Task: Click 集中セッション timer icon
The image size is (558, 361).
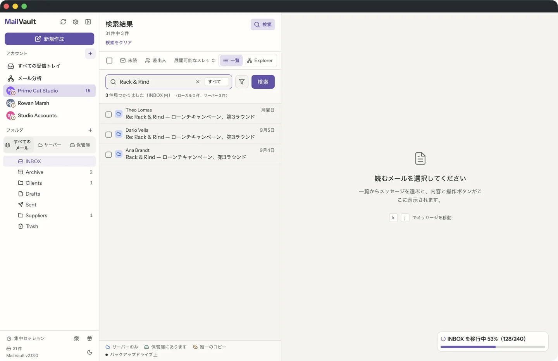Action: point(9,339)
